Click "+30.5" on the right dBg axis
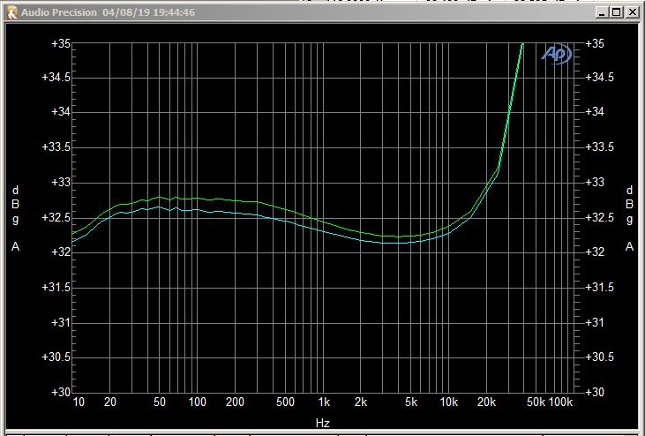Screen dimensions: 645x436 coord(599,357)
